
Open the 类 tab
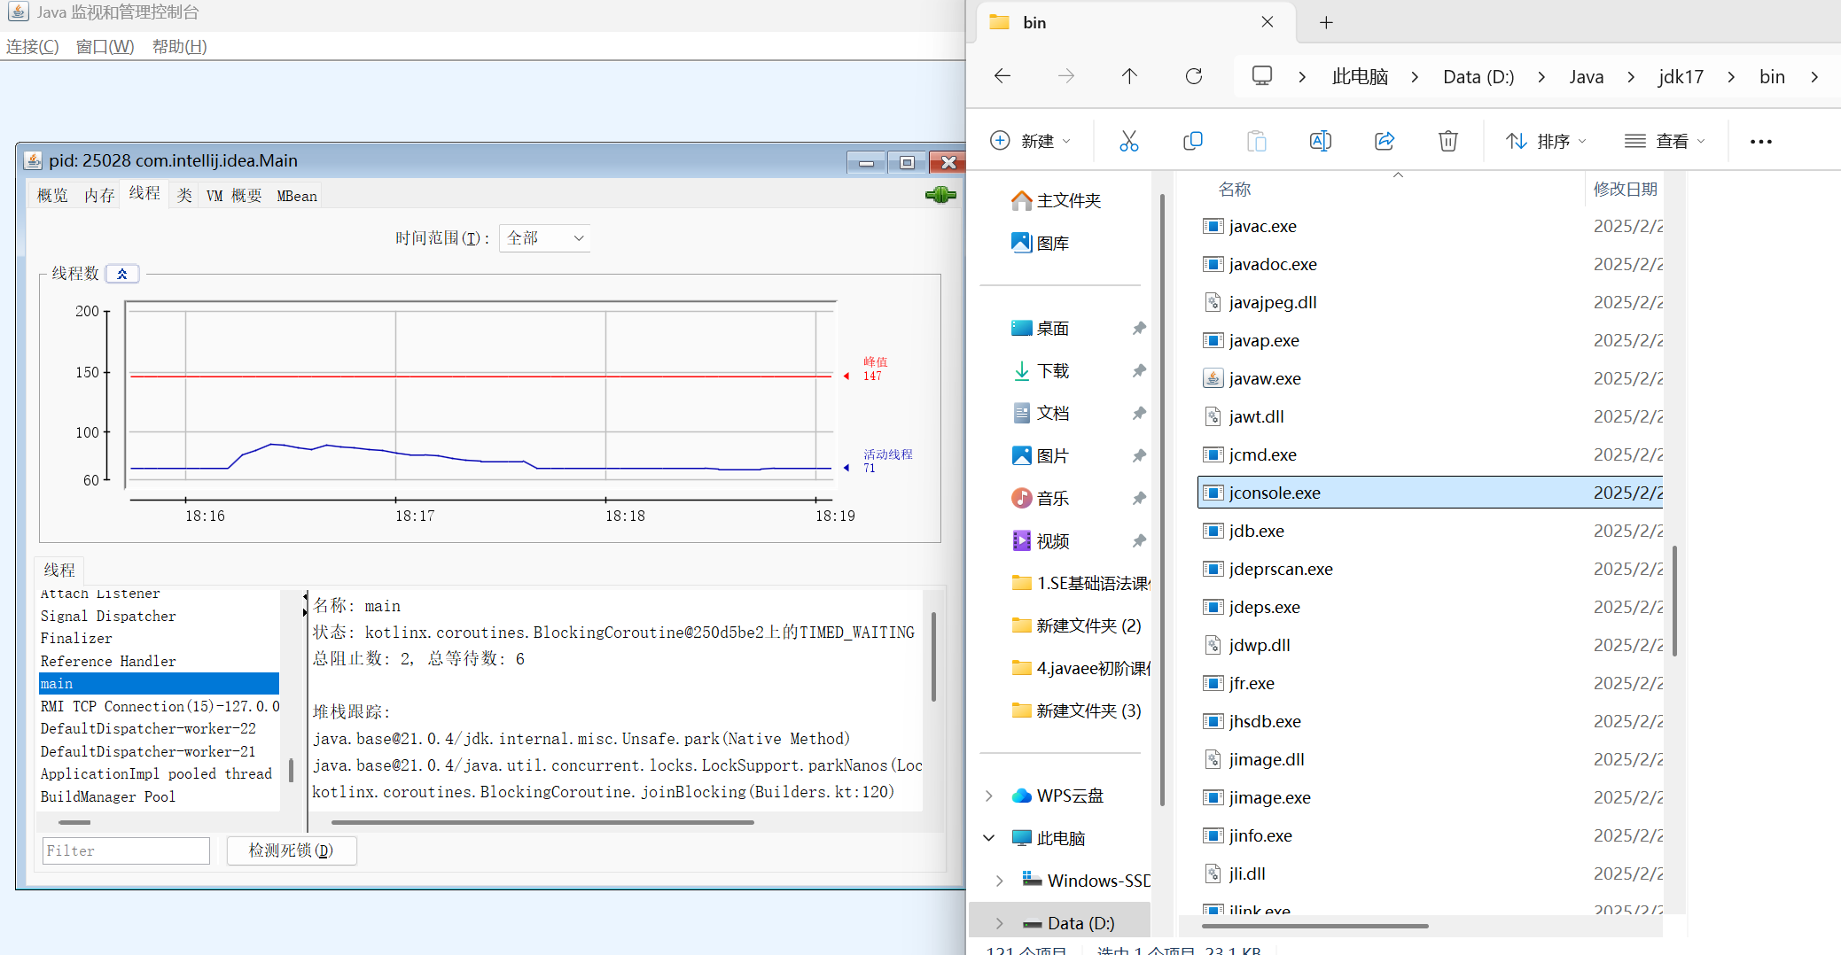point(184,196)
